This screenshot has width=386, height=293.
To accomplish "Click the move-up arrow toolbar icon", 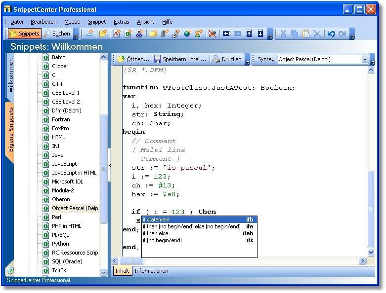I will pyautogui.click(x=249, y=34).
